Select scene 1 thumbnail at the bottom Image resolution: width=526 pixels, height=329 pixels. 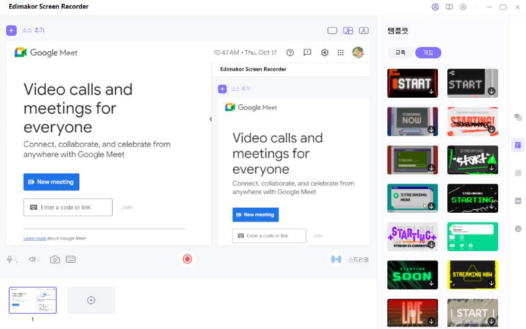click(x=33, y=300)
